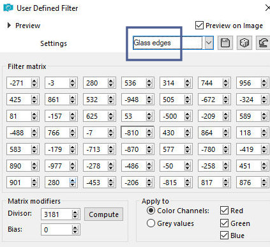
Task: Decrease the 956 matrix cell spinner
Action: 264,85
